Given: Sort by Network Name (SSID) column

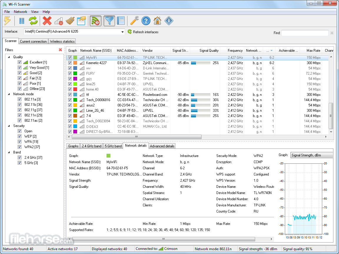Looking at the screenshot, I should (x=96, y=51).
